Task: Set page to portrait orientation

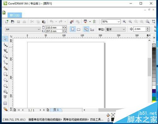Action: [x=73, y=29]
